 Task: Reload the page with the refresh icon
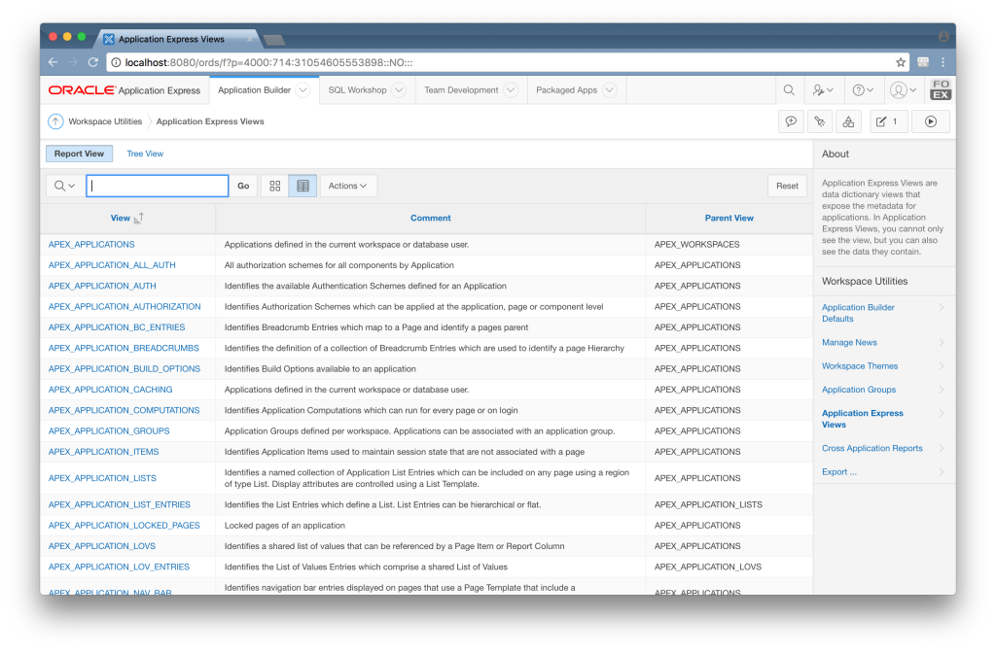[93, 62]
